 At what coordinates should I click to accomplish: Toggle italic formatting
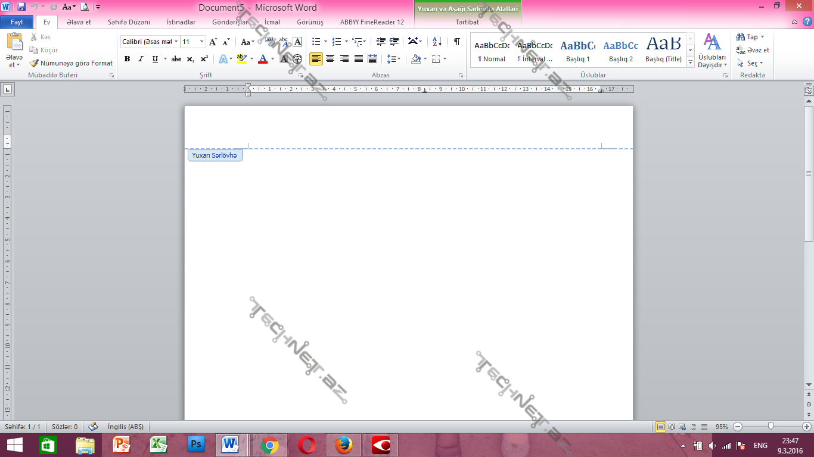[x=141, y=59]
